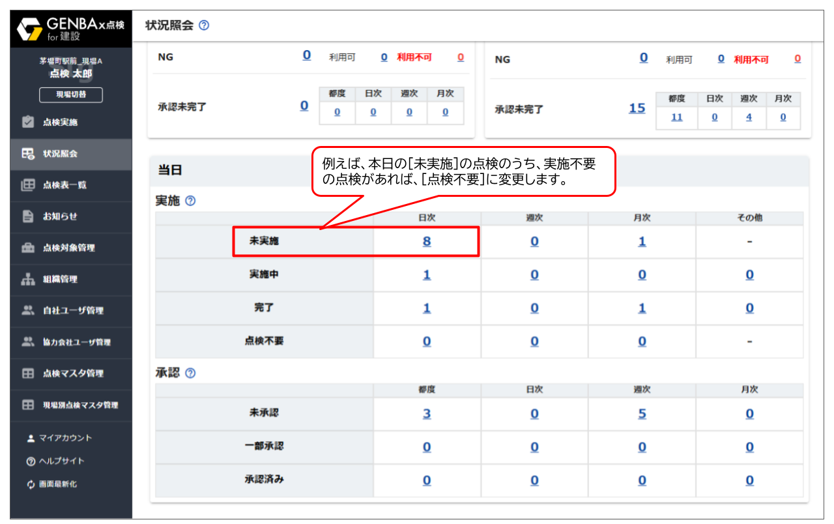
Task: Open the 未承認 都度 count 3 link
Action: coord(427,413)
